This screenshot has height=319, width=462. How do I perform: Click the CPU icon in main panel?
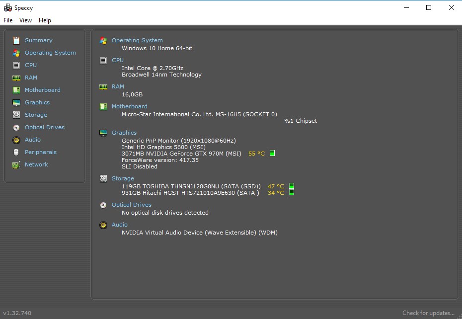[103, 61]
